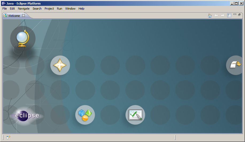Click the Eclipse logo on the Welcome page

[x=25, y=116]
